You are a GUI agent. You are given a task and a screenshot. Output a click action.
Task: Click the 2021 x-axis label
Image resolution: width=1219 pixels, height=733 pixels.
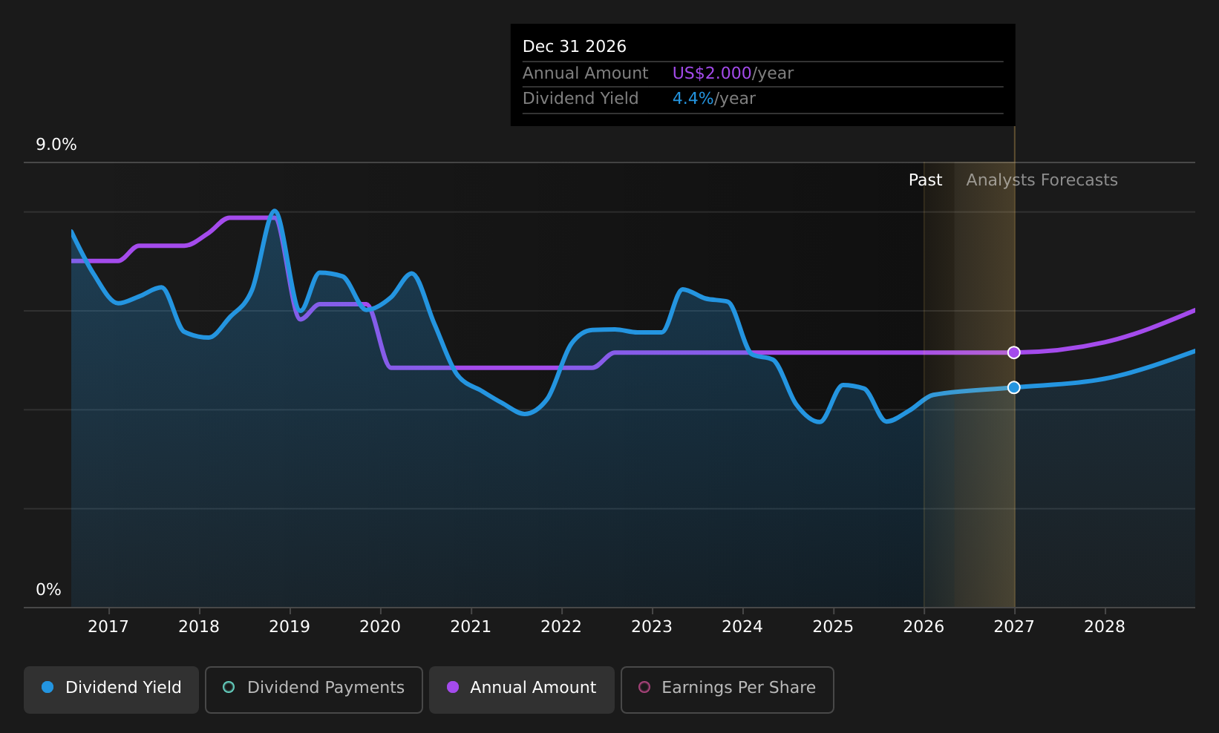(471, 627)
